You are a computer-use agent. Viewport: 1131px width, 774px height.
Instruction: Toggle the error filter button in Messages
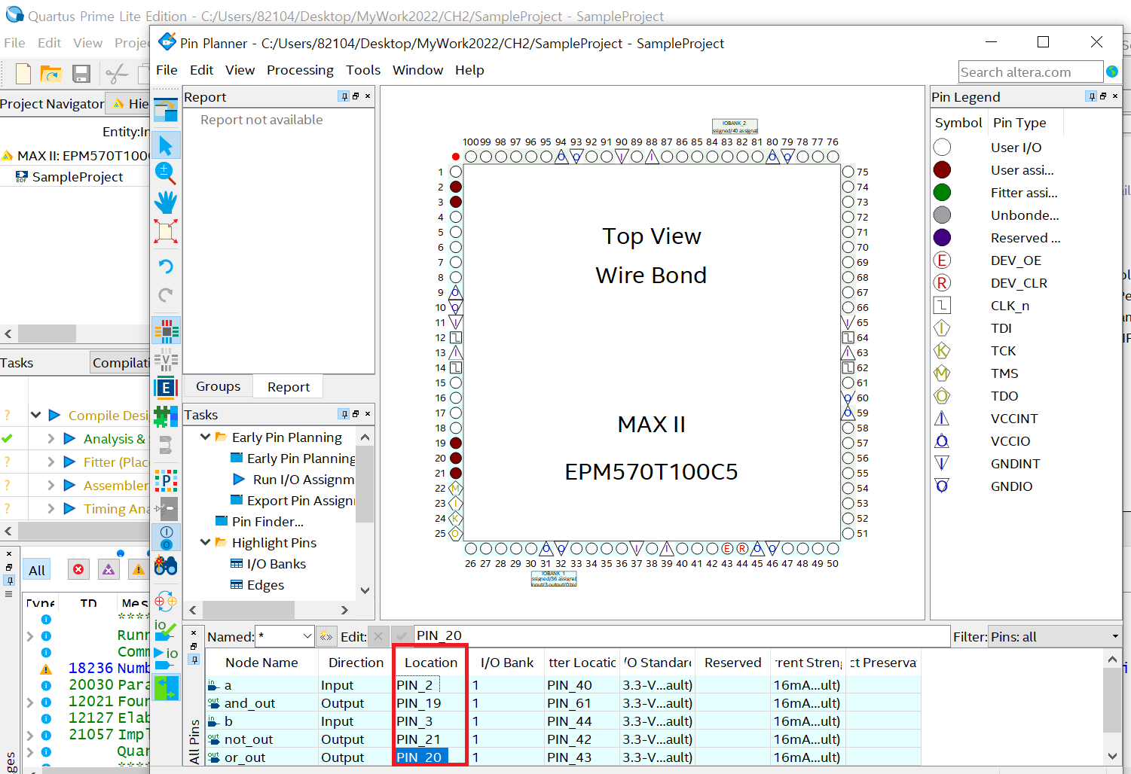[78, 570]
